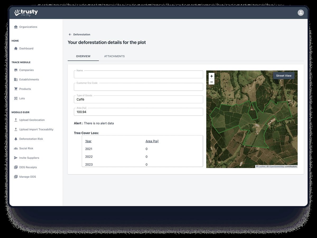
Task: Open the Products shopping cart icon
Action: click(16, 89)
